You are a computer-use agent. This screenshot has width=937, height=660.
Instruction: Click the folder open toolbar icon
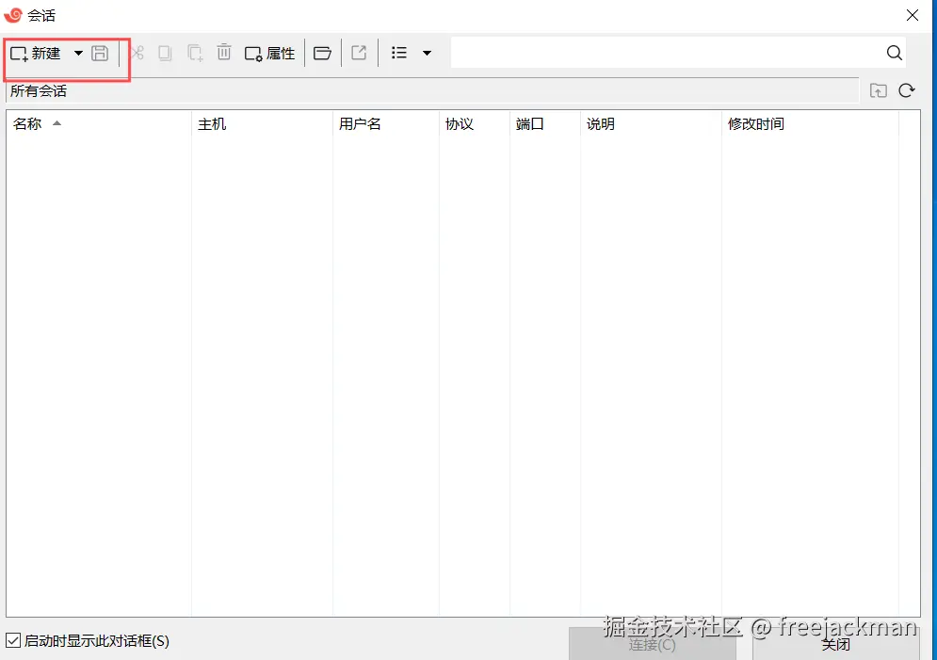pyautogui.click(x=322, y=53)
